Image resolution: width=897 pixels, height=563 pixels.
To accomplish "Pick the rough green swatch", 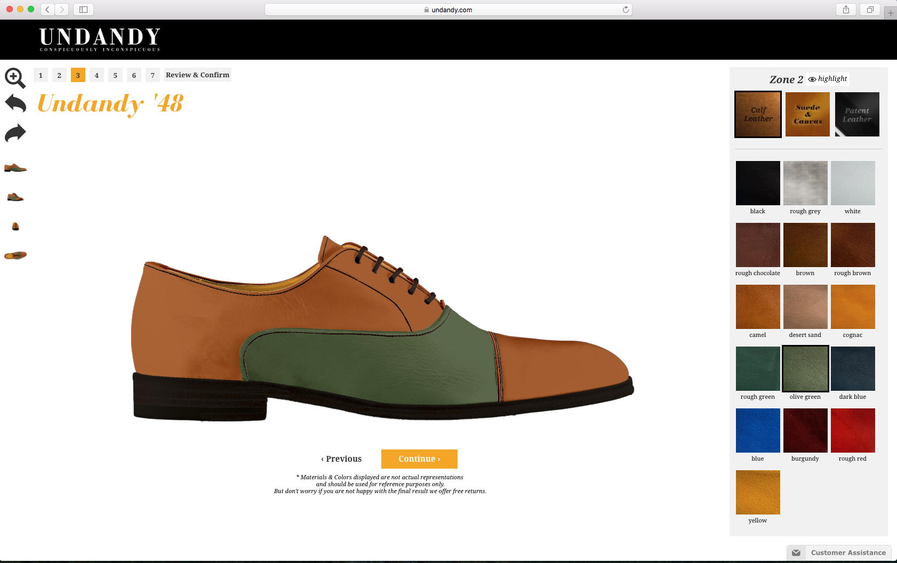I will pyautogui.click(x=758, y=368).
